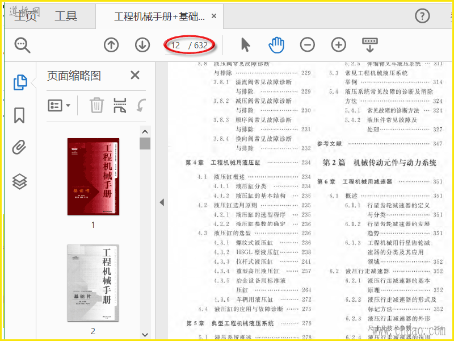Click the thumbnail panel scrollbar handle
Screen dimensions: 454x341
click(145, 143)
